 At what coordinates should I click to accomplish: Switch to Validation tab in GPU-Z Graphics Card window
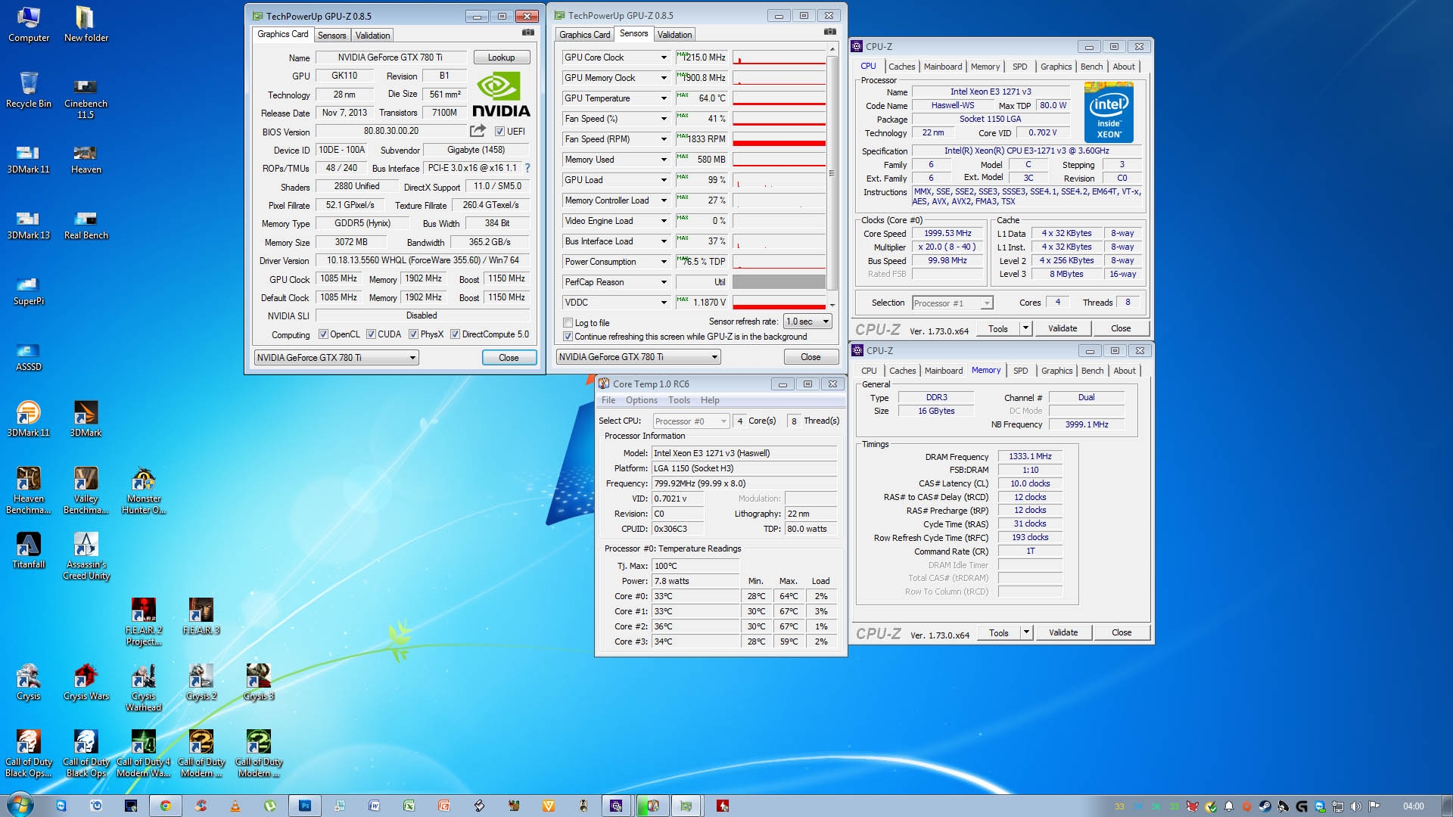(x=372, y=36)
